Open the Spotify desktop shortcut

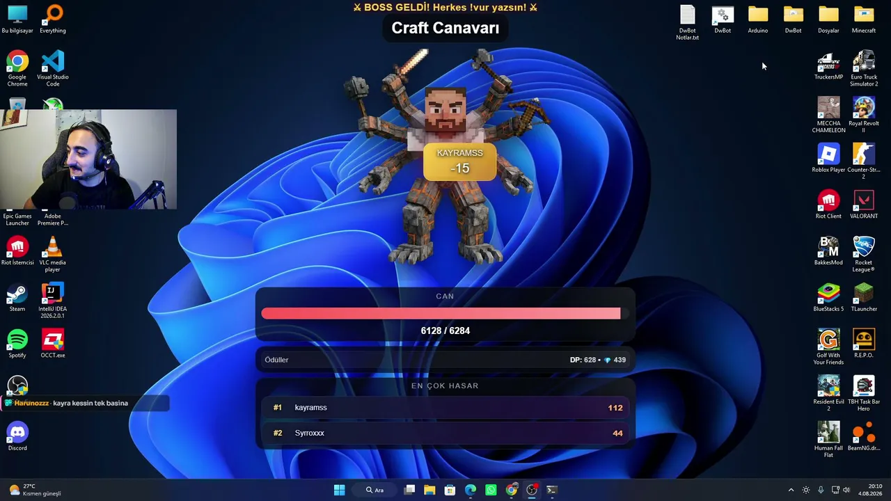[x=17, y=344]
